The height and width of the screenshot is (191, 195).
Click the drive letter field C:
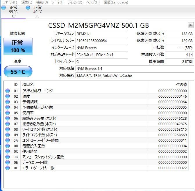[x=101, y=62]
